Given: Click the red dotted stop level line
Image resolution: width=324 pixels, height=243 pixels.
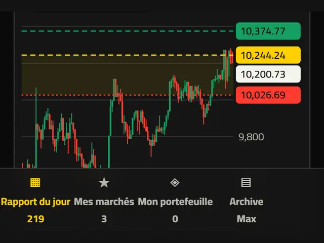Looking at the screenshot, I should click(127, 95).
